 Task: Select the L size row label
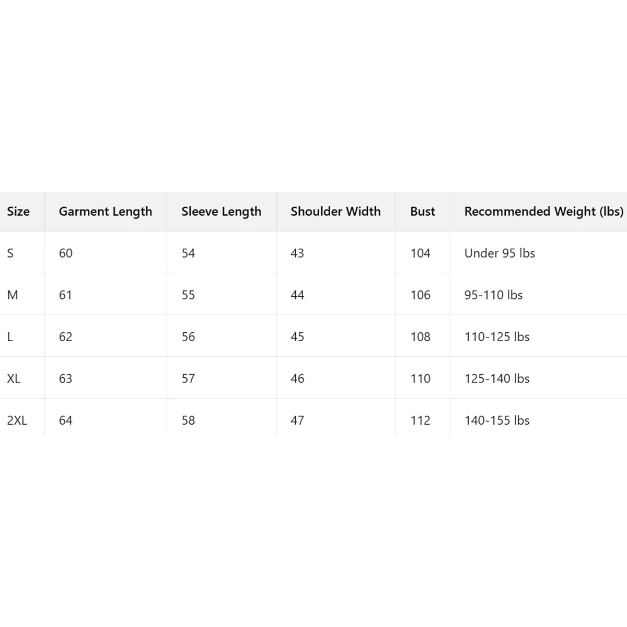pyautogui.click(x=10, y=337)
